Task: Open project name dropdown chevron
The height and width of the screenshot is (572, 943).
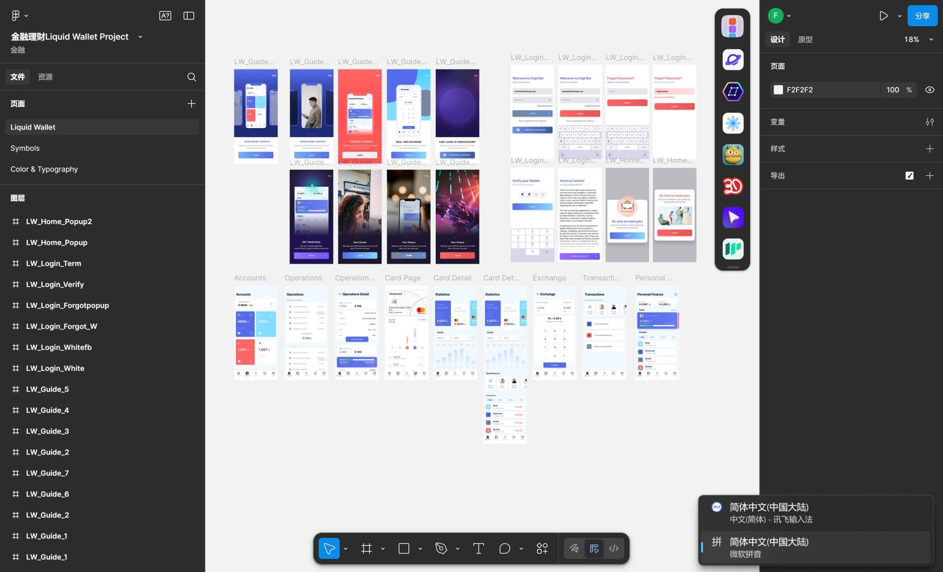Action: pos(140,37)
